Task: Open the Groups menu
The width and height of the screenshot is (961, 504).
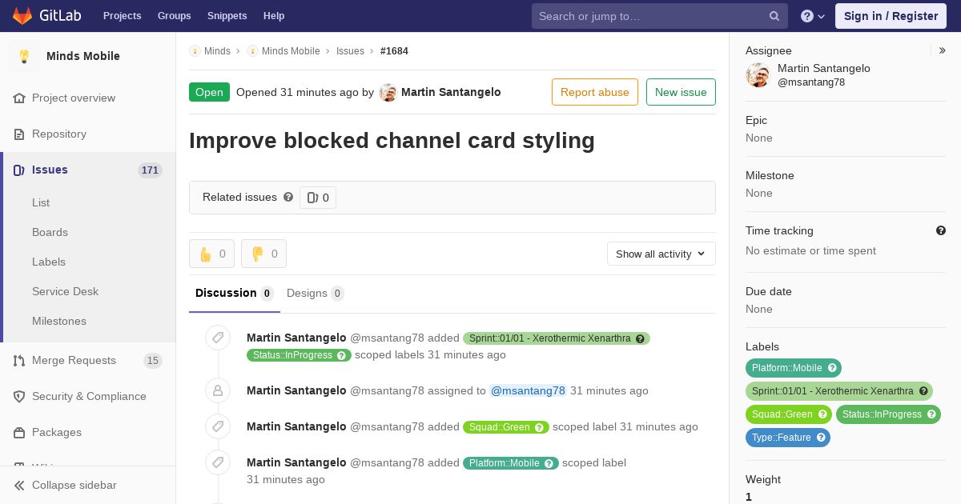Action: pyautogui.click(x=174, y=16)
